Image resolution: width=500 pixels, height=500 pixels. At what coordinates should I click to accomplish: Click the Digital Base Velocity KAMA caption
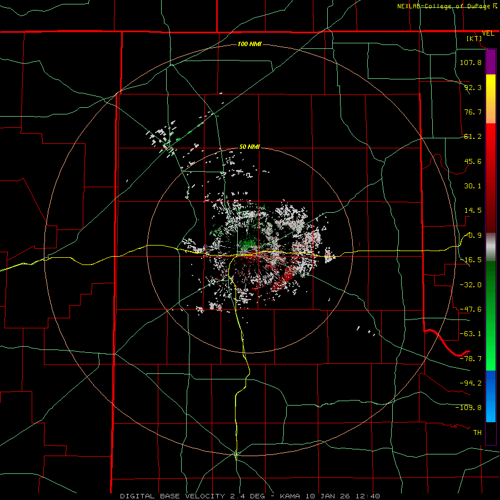250,496
